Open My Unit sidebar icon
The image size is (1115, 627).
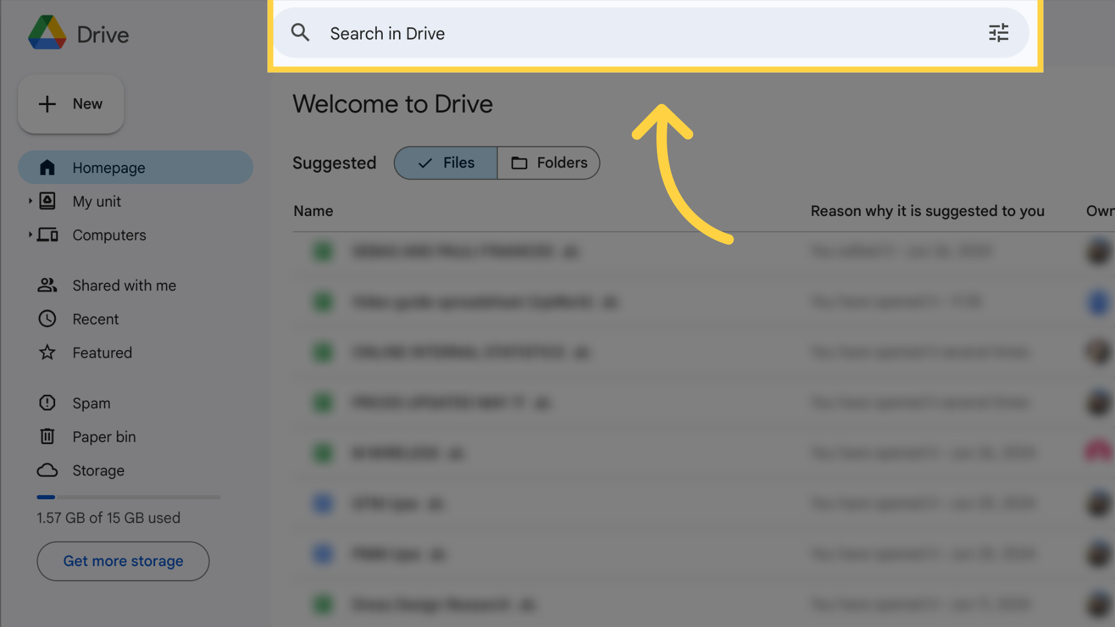click(x=48, y=200)
